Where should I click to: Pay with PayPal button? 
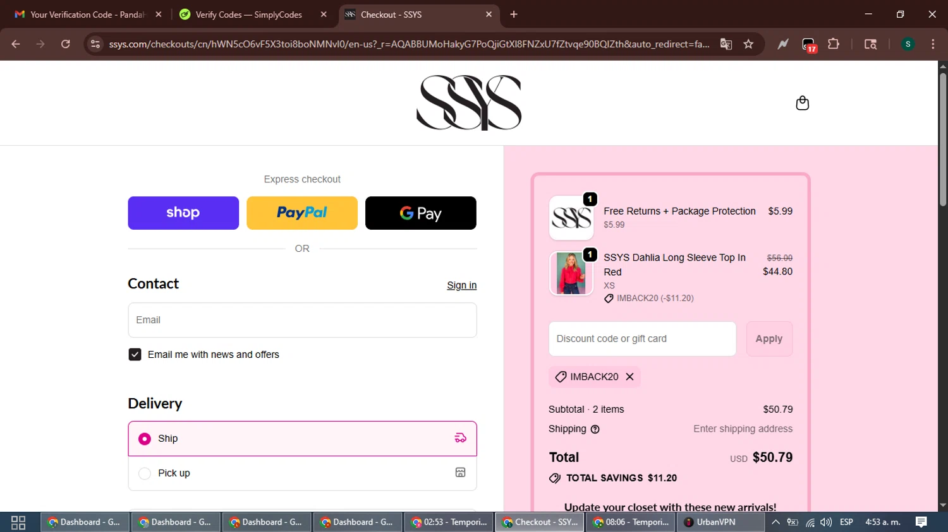pyautogui.click(x=302, y=213)
